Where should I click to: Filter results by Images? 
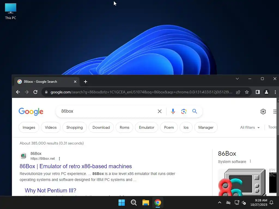[29, 127]
